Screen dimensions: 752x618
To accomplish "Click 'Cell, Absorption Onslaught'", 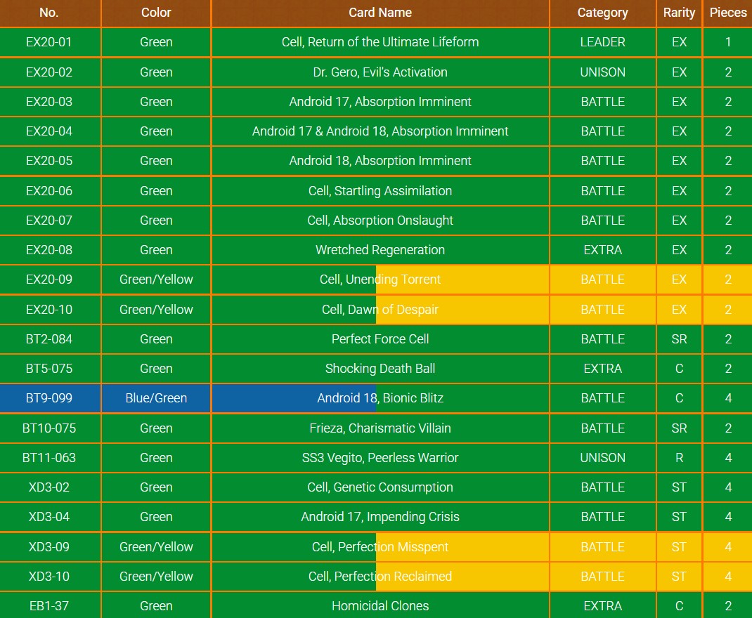I will click(x=380, y=221).
